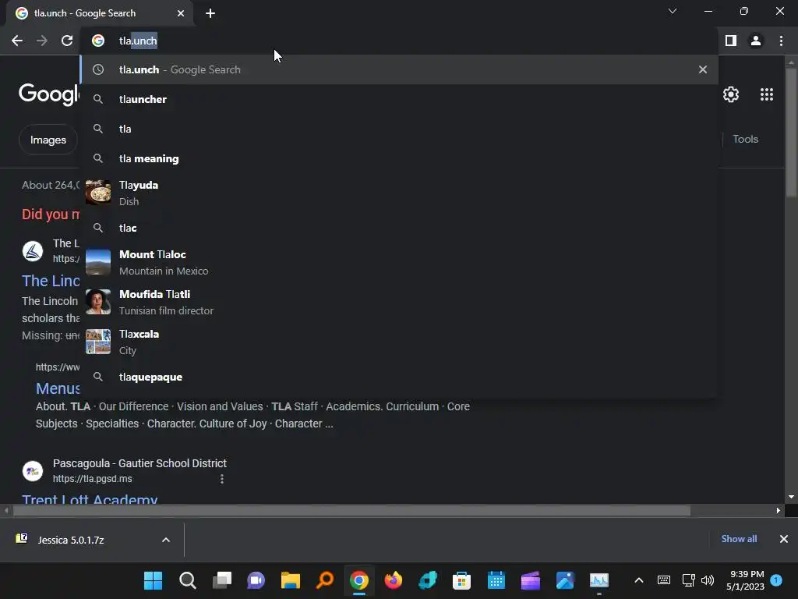Click the Tlayuda dish thumbnail

click(x=98, y=193)
